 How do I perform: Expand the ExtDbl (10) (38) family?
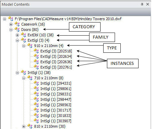pos(17,35)
